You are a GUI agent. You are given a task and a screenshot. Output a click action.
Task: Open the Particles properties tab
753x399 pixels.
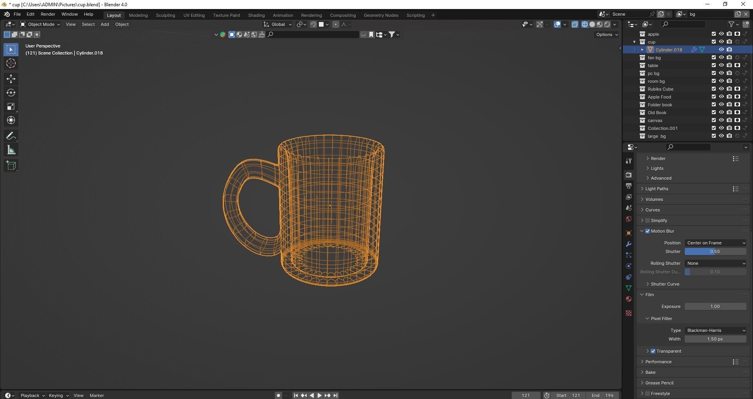pyautogui.click(x=629, y=255)
